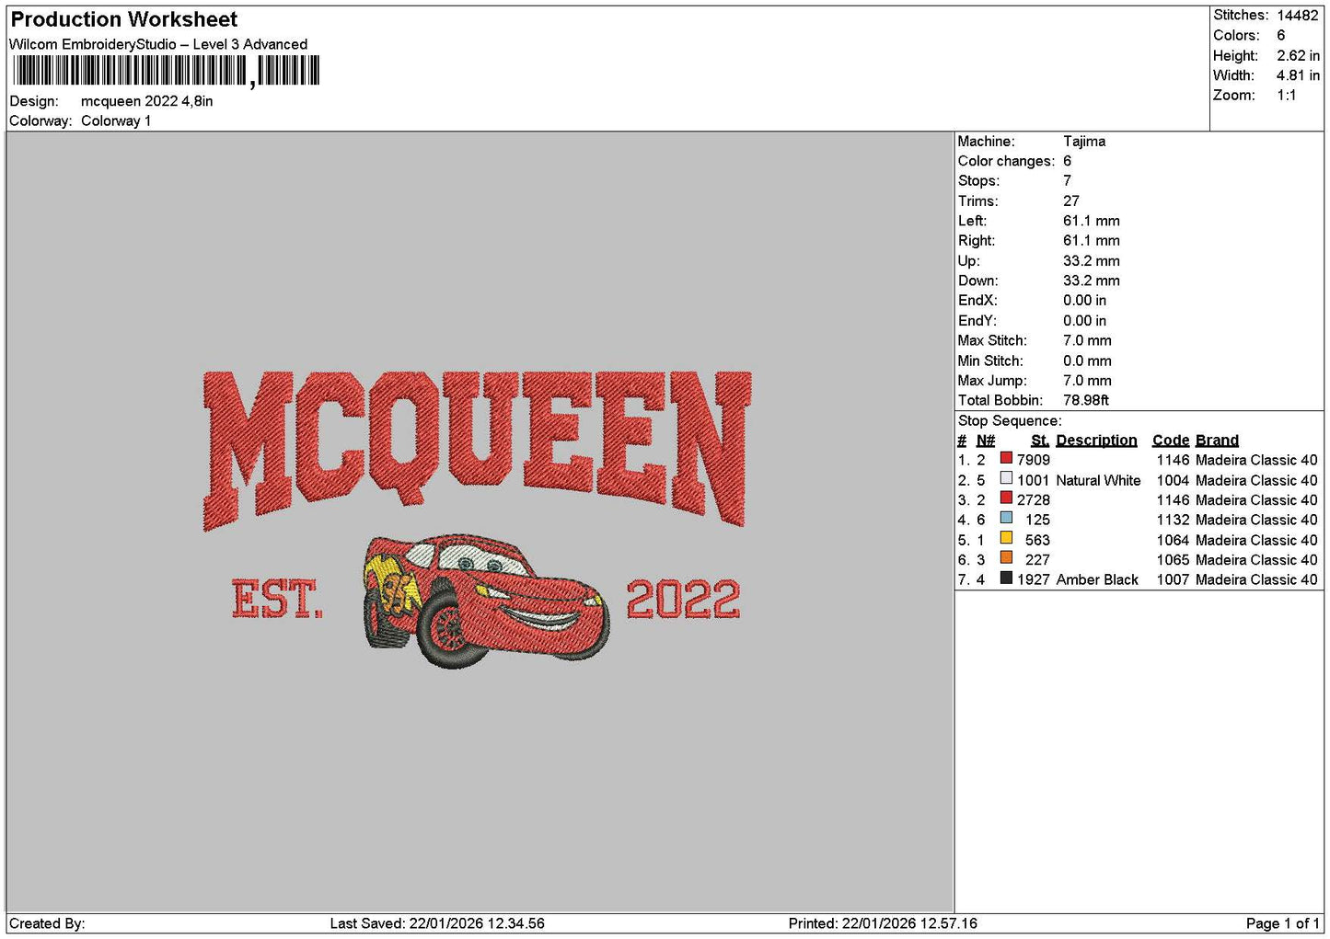Click the Wilcom EmbroideryStudio – Level 3 Advanced text
Image resolution: width=1330 pixels, height=939 pixels.
pos(158,44)
